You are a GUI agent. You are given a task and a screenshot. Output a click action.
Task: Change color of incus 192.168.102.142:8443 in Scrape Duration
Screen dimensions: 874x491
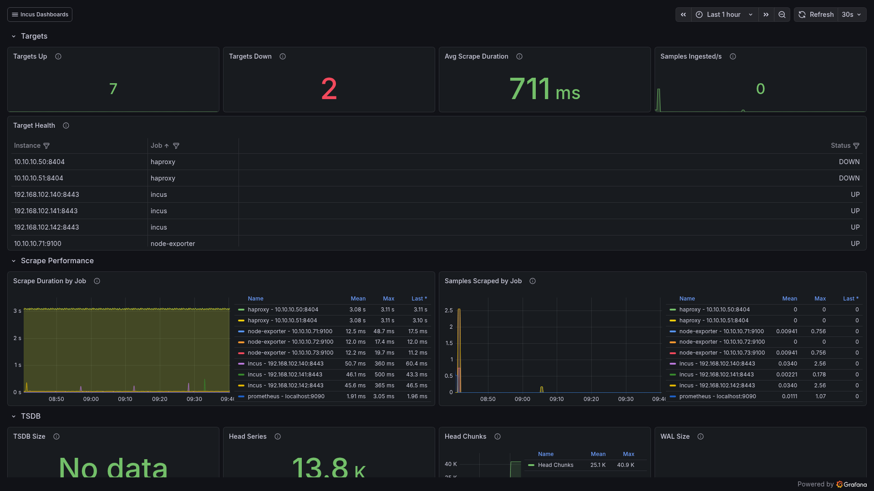coord(241,386)
